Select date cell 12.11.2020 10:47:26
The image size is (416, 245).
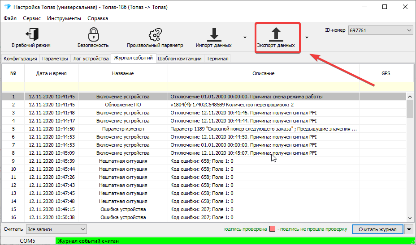tap(52, 177)
